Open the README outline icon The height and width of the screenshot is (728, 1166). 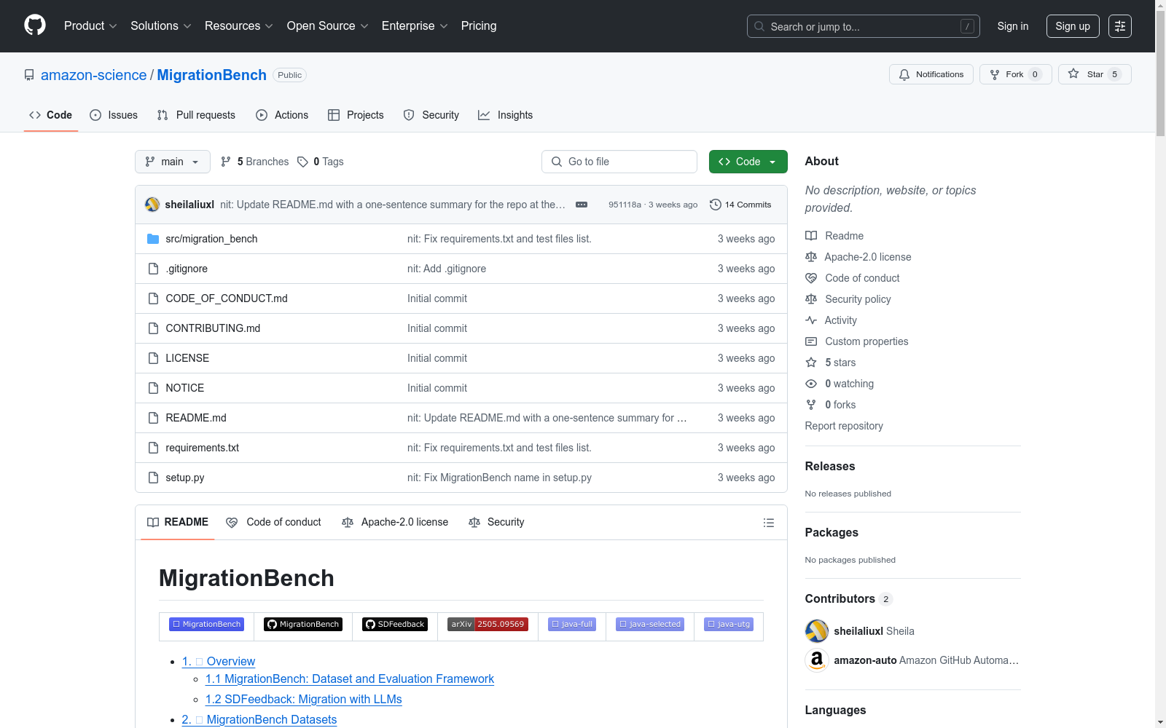(769, 523)
